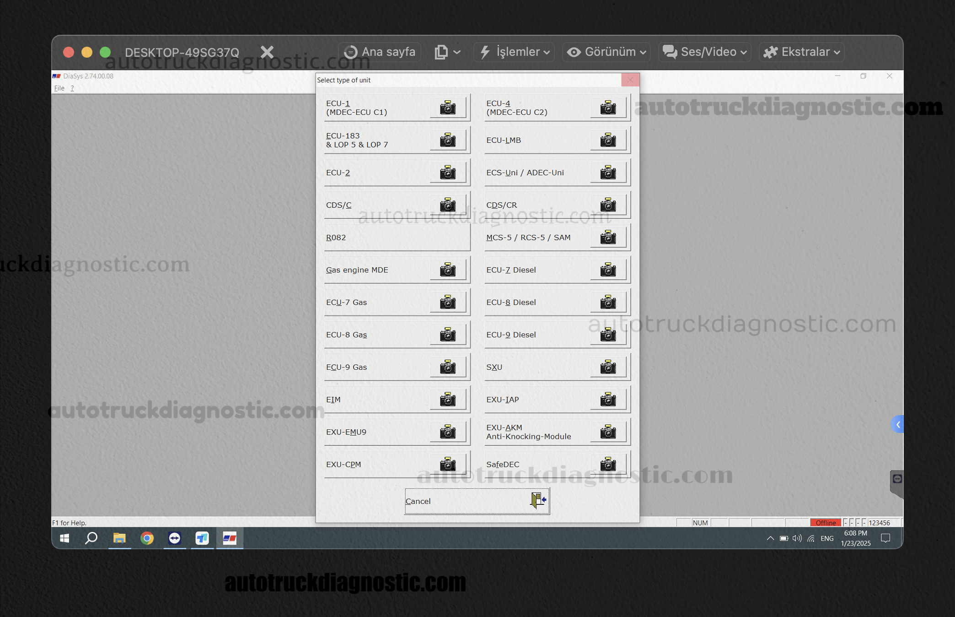Expand the Görünüm dropdown
955x617 pixels.
click(606, 52)
